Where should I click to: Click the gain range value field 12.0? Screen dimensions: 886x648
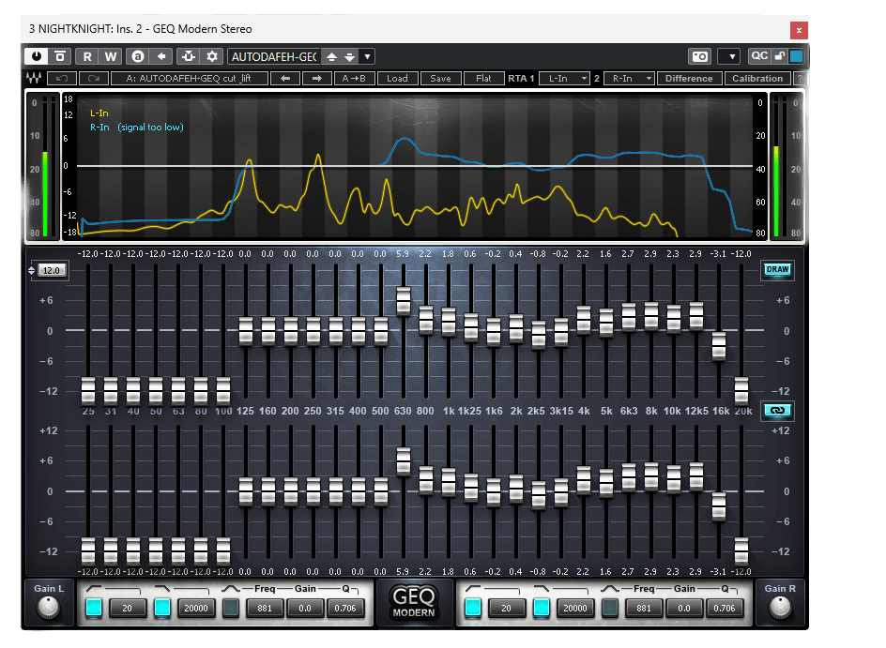click(x=52, y=270)
